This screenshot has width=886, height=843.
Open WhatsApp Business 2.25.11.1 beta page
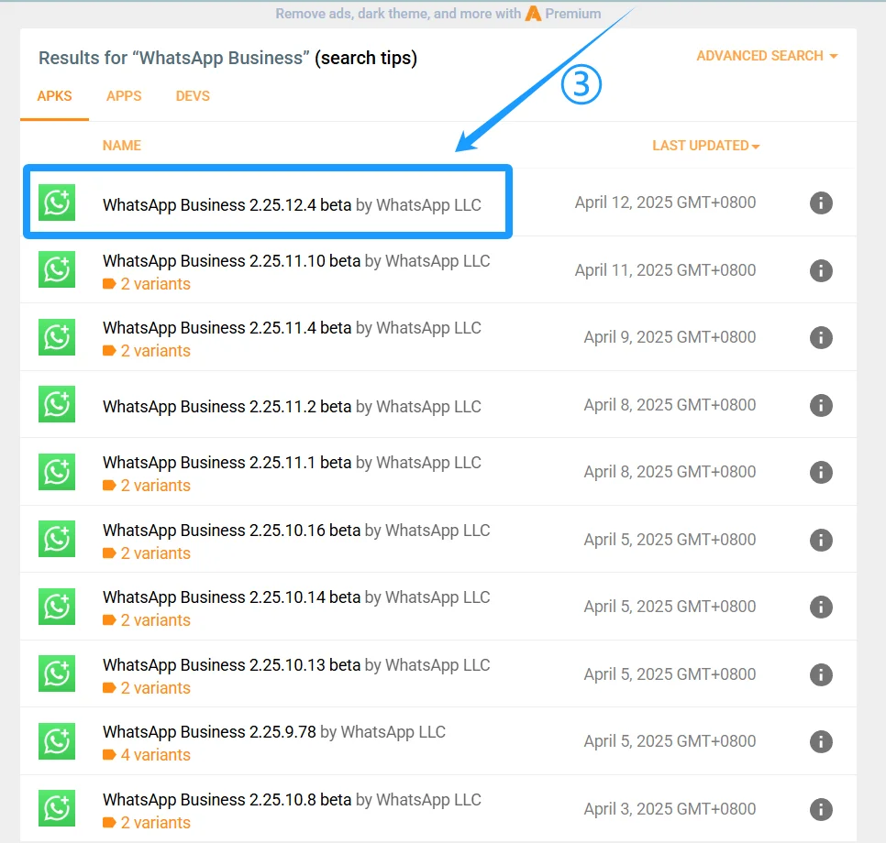pyautogui.click(x=227, y=463)
